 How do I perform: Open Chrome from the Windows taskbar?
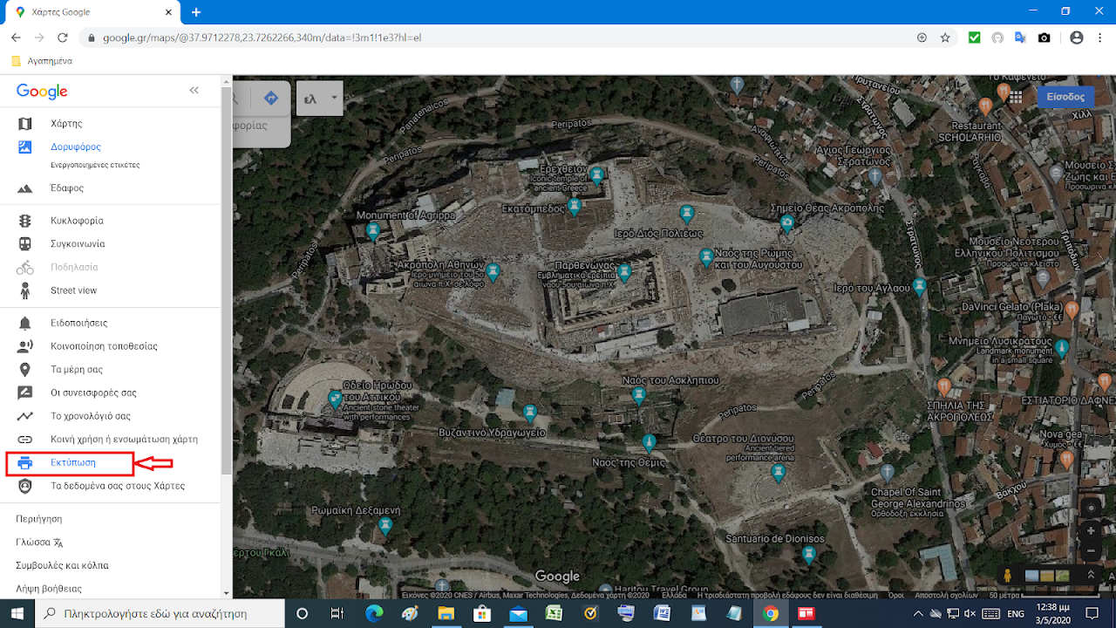tap(770, 613)
